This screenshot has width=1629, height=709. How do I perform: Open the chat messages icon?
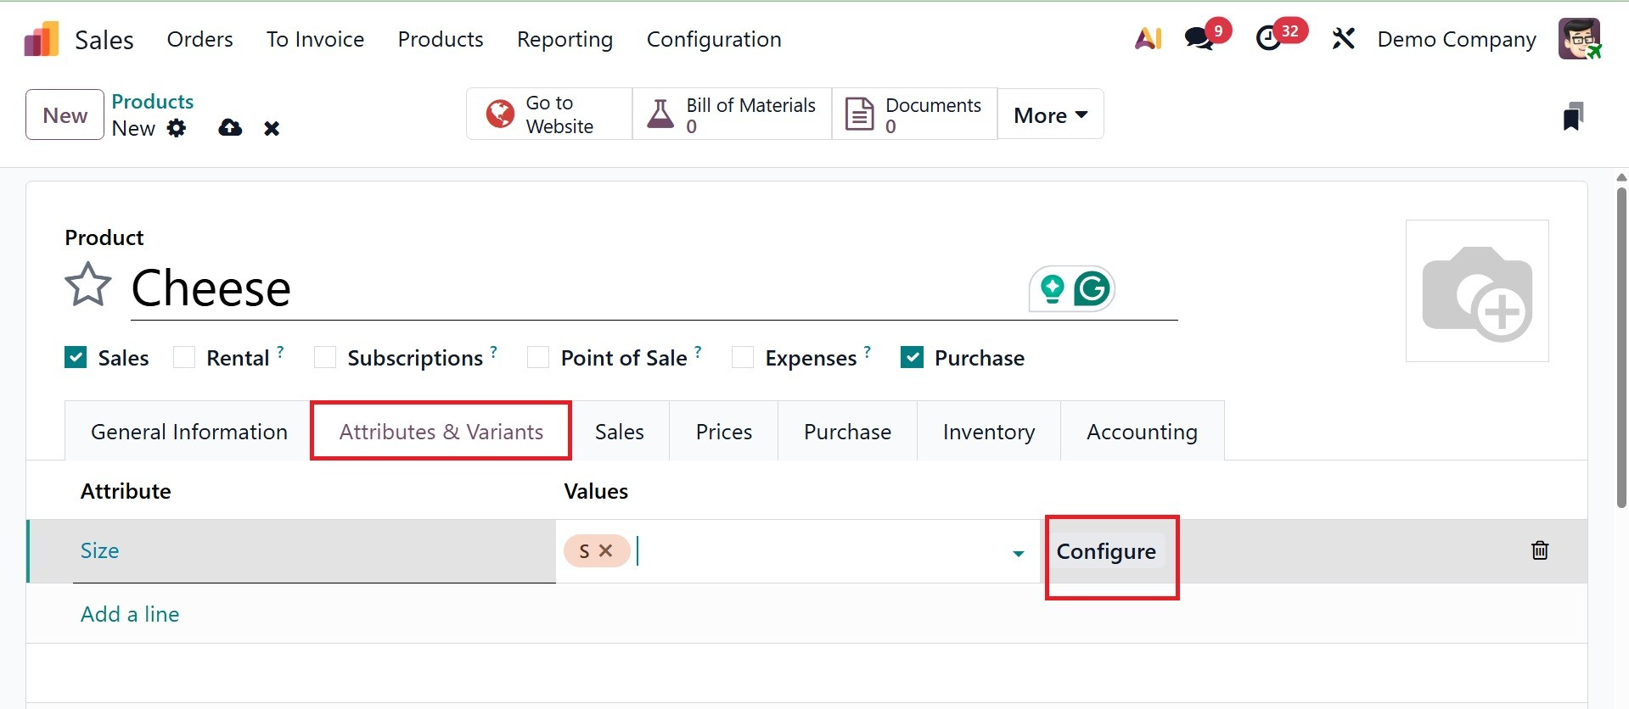coord(1199,39)
